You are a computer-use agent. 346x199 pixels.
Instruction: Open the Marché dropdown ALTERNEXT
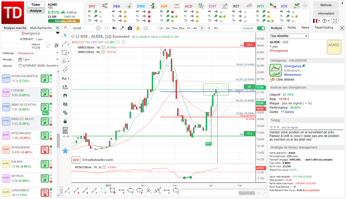(x=38, y=66)
